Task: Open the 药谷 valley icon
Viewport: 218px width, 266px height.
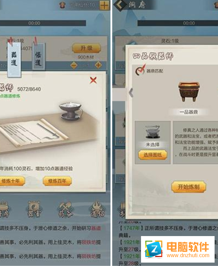Action: (x=65, y=209)
